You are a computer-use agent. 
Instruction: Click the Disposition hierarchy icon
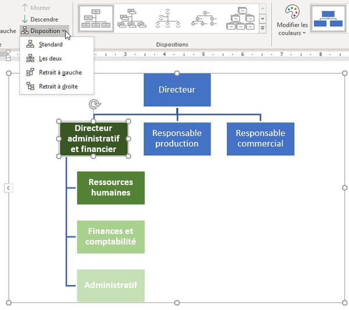point(24,30)
